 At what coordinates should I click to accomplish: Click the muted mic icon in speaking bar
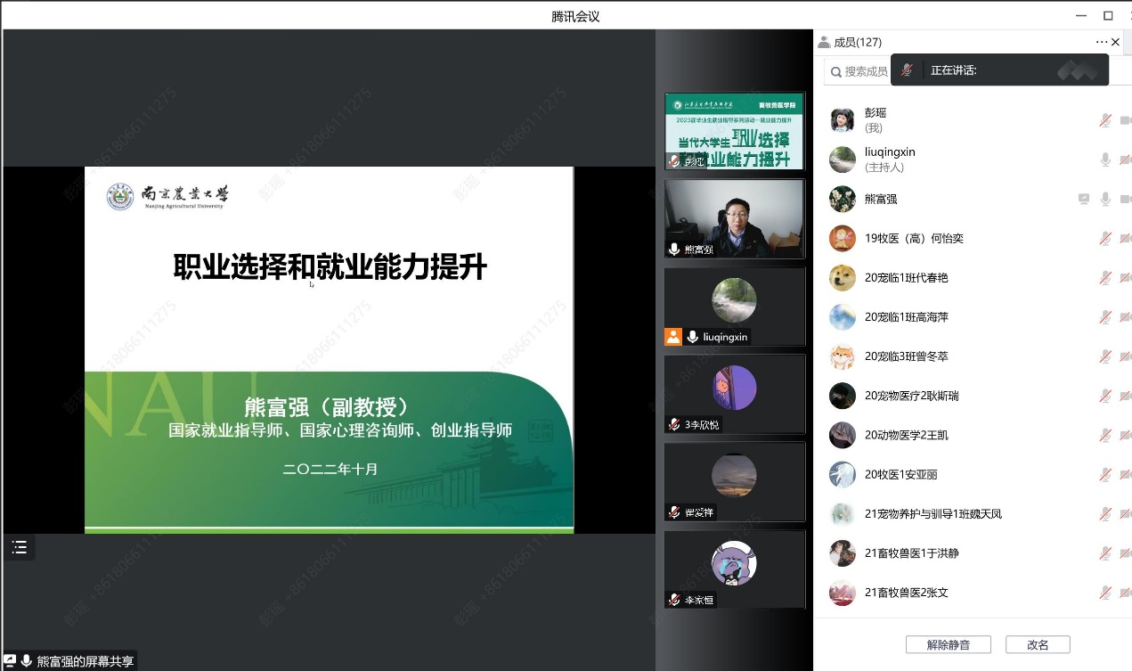click(x=907, y=70)
